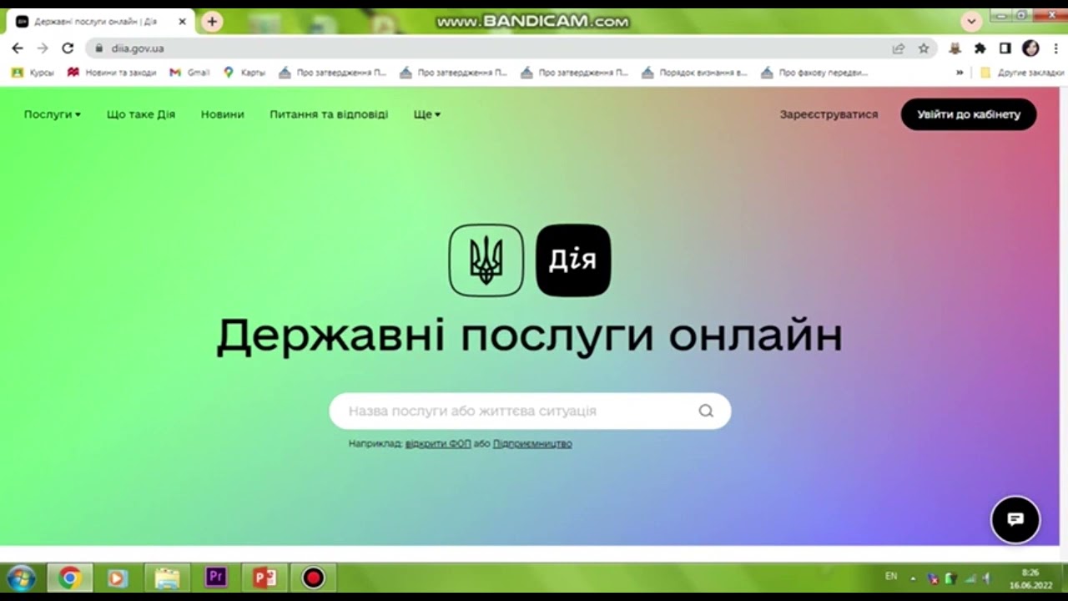
Task: Select the Державні послуги онлайн browser tab
Action: 101,22
